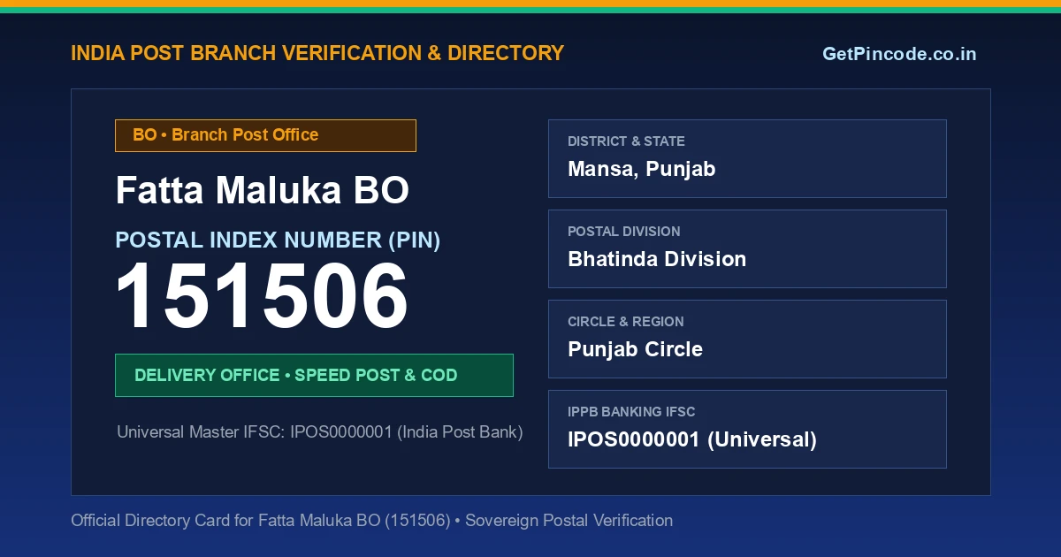The width and height of the screenshot is (1061, 557).
Task: Select the Official Directory Card footer text
Action: (371, 520)
